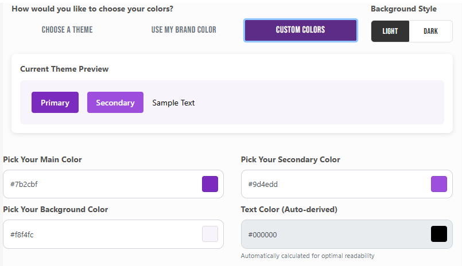Click the Sample Text in the preview
The image size is (462, 266).
click(x=173, y=103)
